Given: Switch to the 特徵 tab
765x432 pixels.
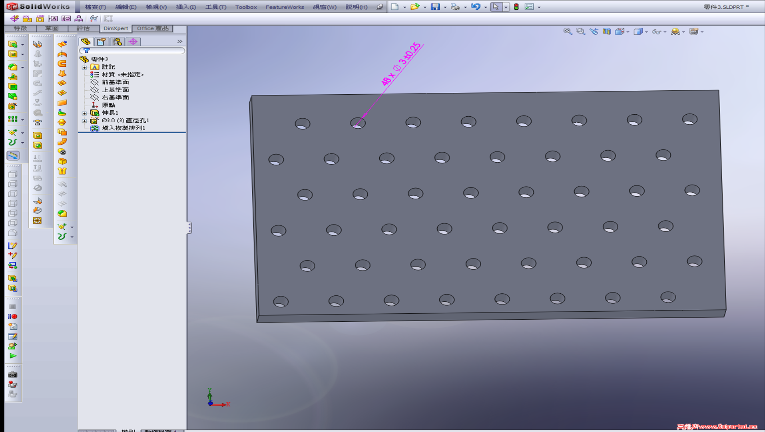Looking at the screenshot, I should pos(20,28).
